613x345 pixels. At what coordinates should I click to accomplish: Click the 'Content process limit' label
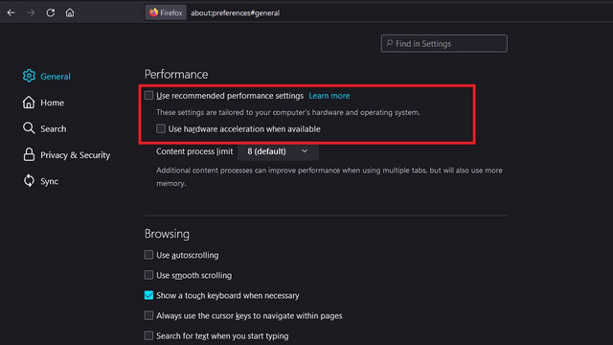194,151
